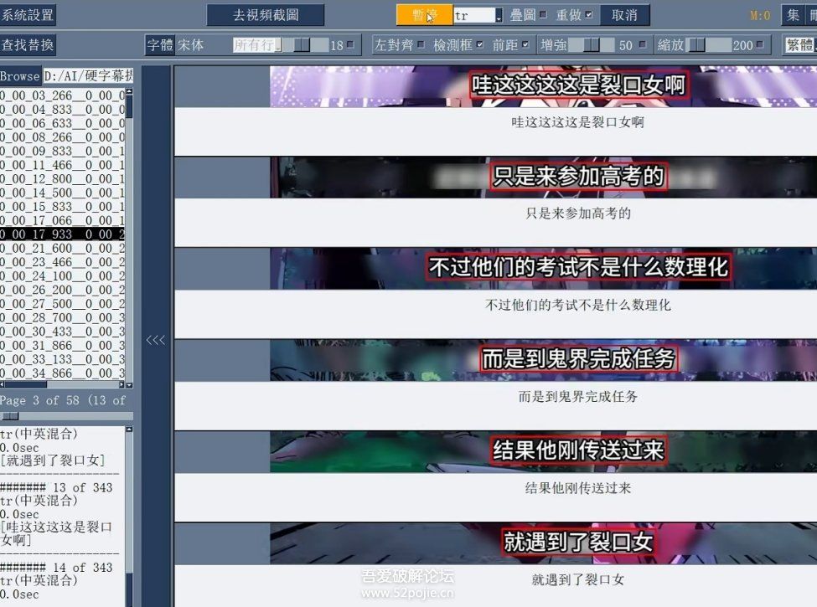Select file row 0_00_33_133
The height and width of the screenshot is (607, 817).
[x=63, y=359]
